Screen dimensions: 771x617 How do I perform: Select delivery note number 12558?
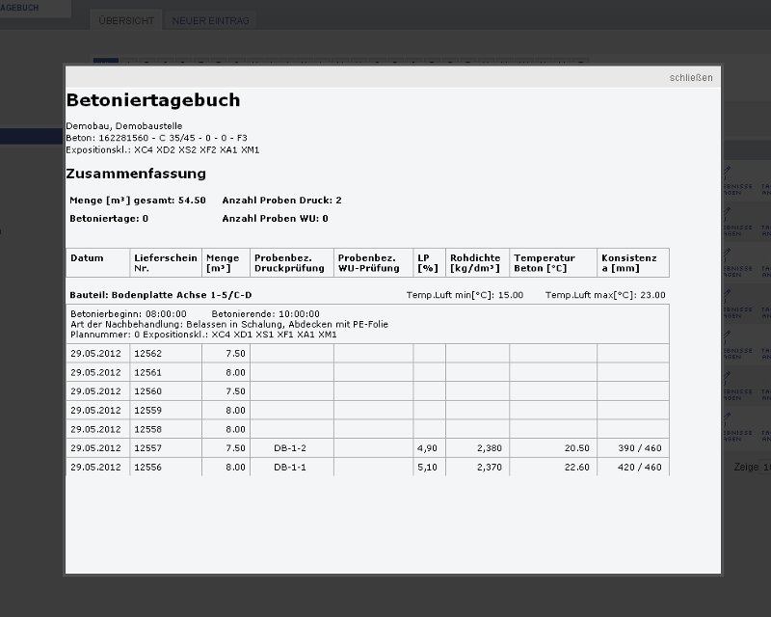point(148,429)
